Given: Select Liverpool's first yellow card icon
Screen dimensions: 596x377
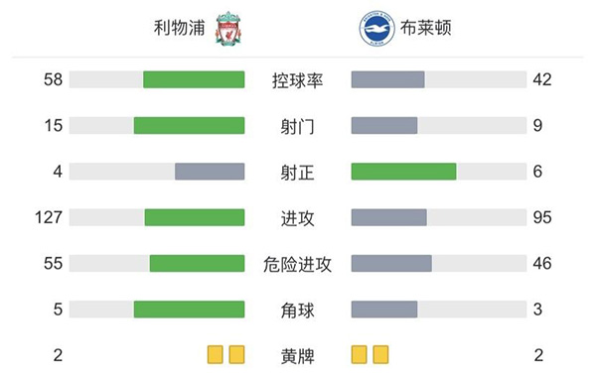Looking at the screenshot, I should (216, 354).
